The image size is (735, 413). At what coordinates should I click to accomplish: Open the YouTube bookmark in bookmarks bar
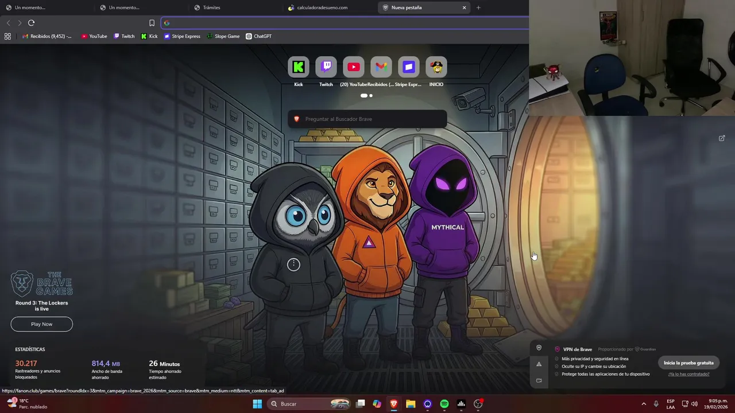point(94,36)
